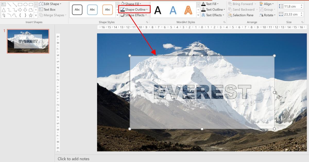Image resolution: width=309 pixels, height=162 pixels.
Task: Select the Elbow Connector shape
Action: (x=9, y=10)
